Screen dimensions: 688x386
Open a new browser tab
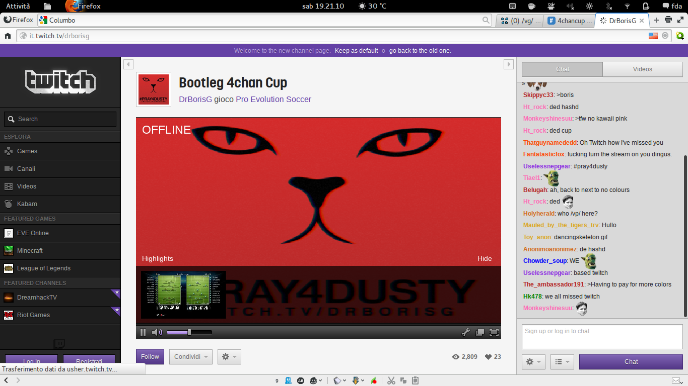[x=656, y=20]
